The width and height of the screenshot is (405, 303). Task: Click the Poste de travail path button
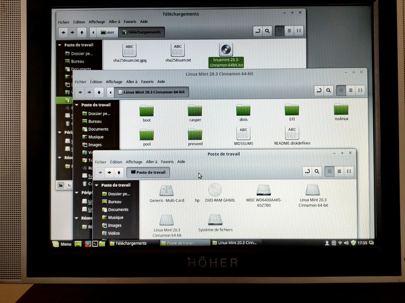point(148,172)
